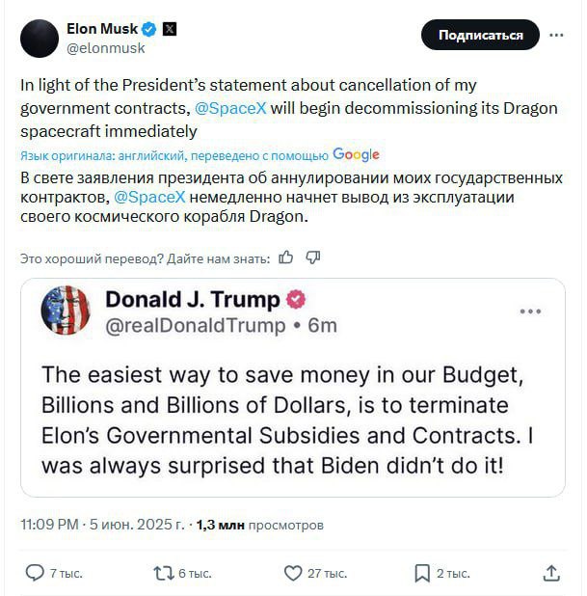The width and height of the screenshot is (587, 596).
Task: Click thumbs up for good translation
Action: (286, 257)
